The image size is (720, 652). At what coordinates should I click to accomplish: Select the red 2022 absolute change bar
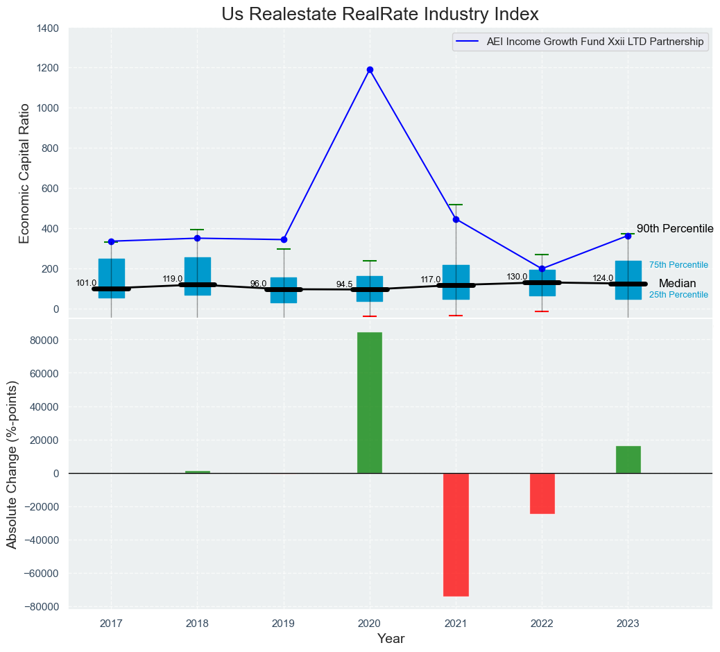coord(542,493)
